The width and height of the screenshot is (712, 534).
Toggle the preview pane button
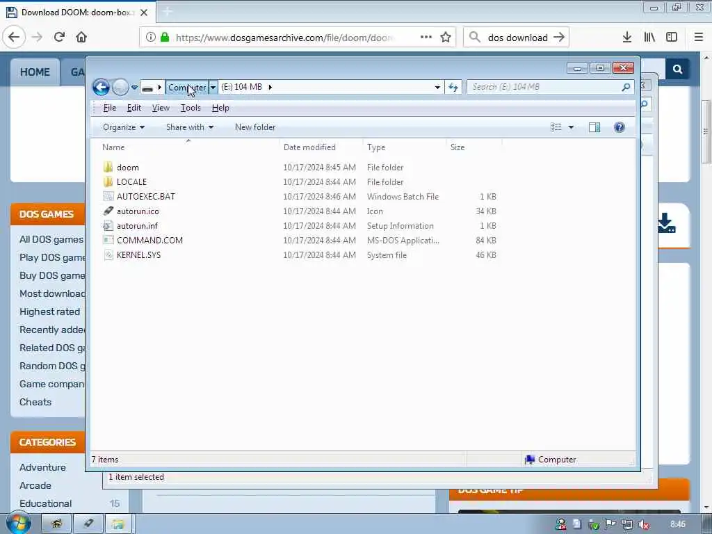(594, 128)
